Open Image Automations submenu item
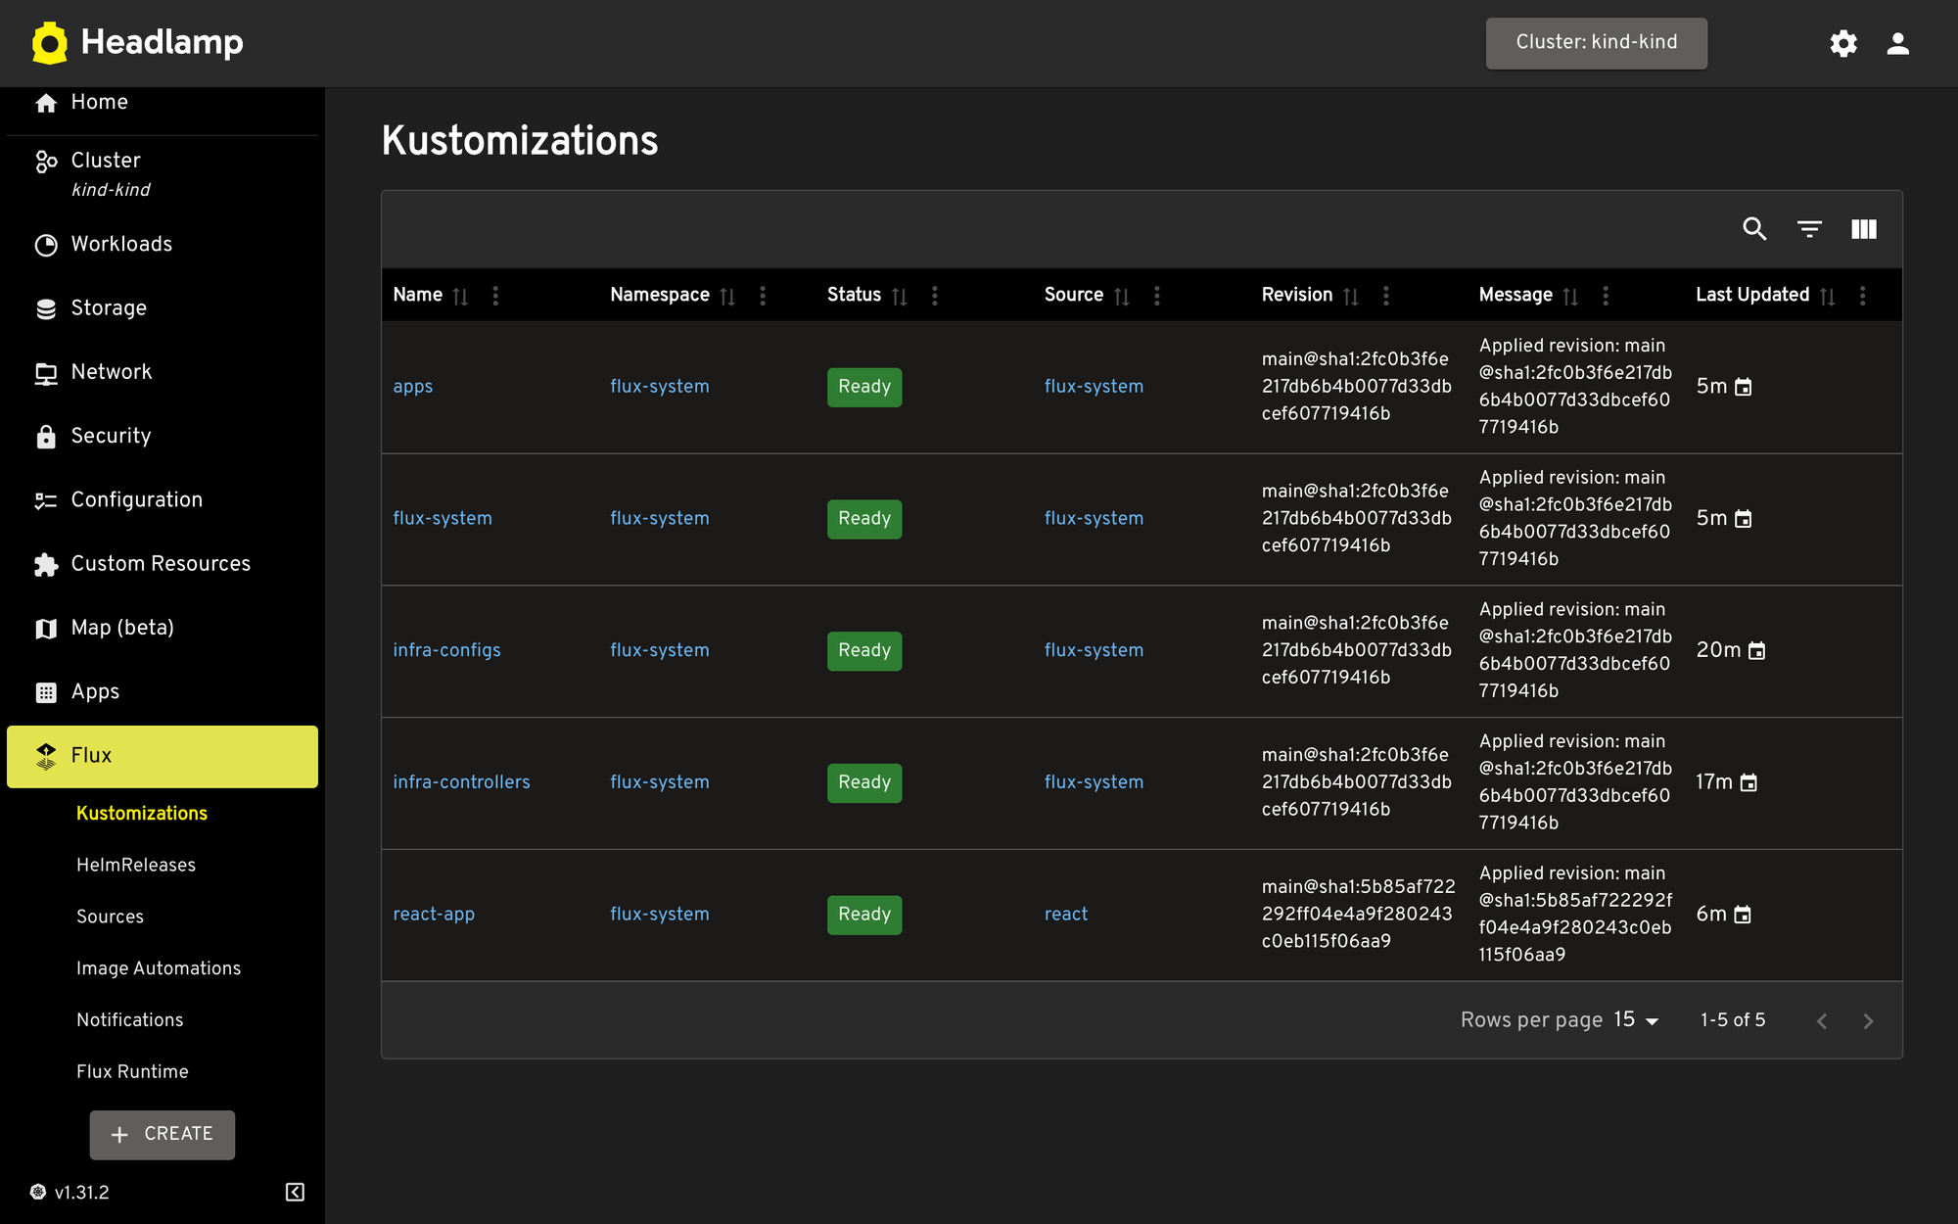This screenshot has height=1224, width=1958. (x=159, y=968)
